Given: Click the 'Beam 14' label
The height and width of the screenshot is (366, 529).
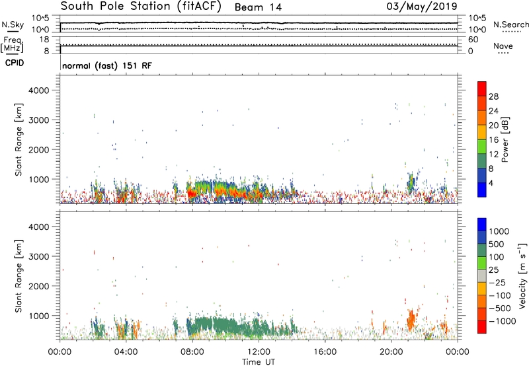Looking at the screenshot, I should click(x=258, y=7).
